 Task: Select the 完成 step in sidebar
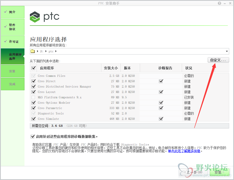point(13,84)
